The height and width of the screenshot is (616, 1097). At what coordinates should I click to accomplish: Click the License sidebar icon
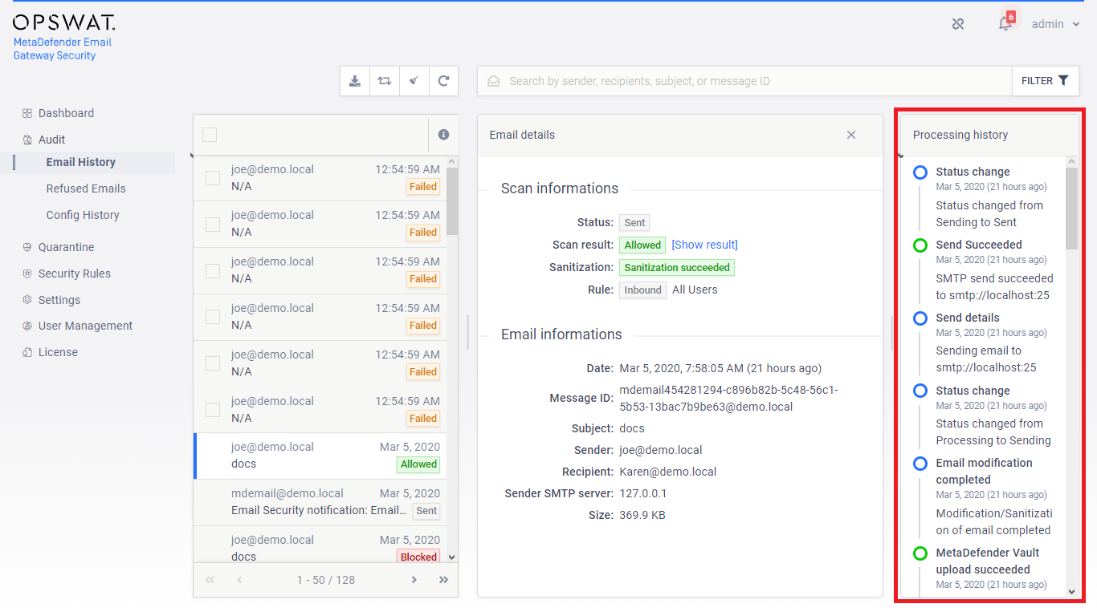(x=27, y=352)
